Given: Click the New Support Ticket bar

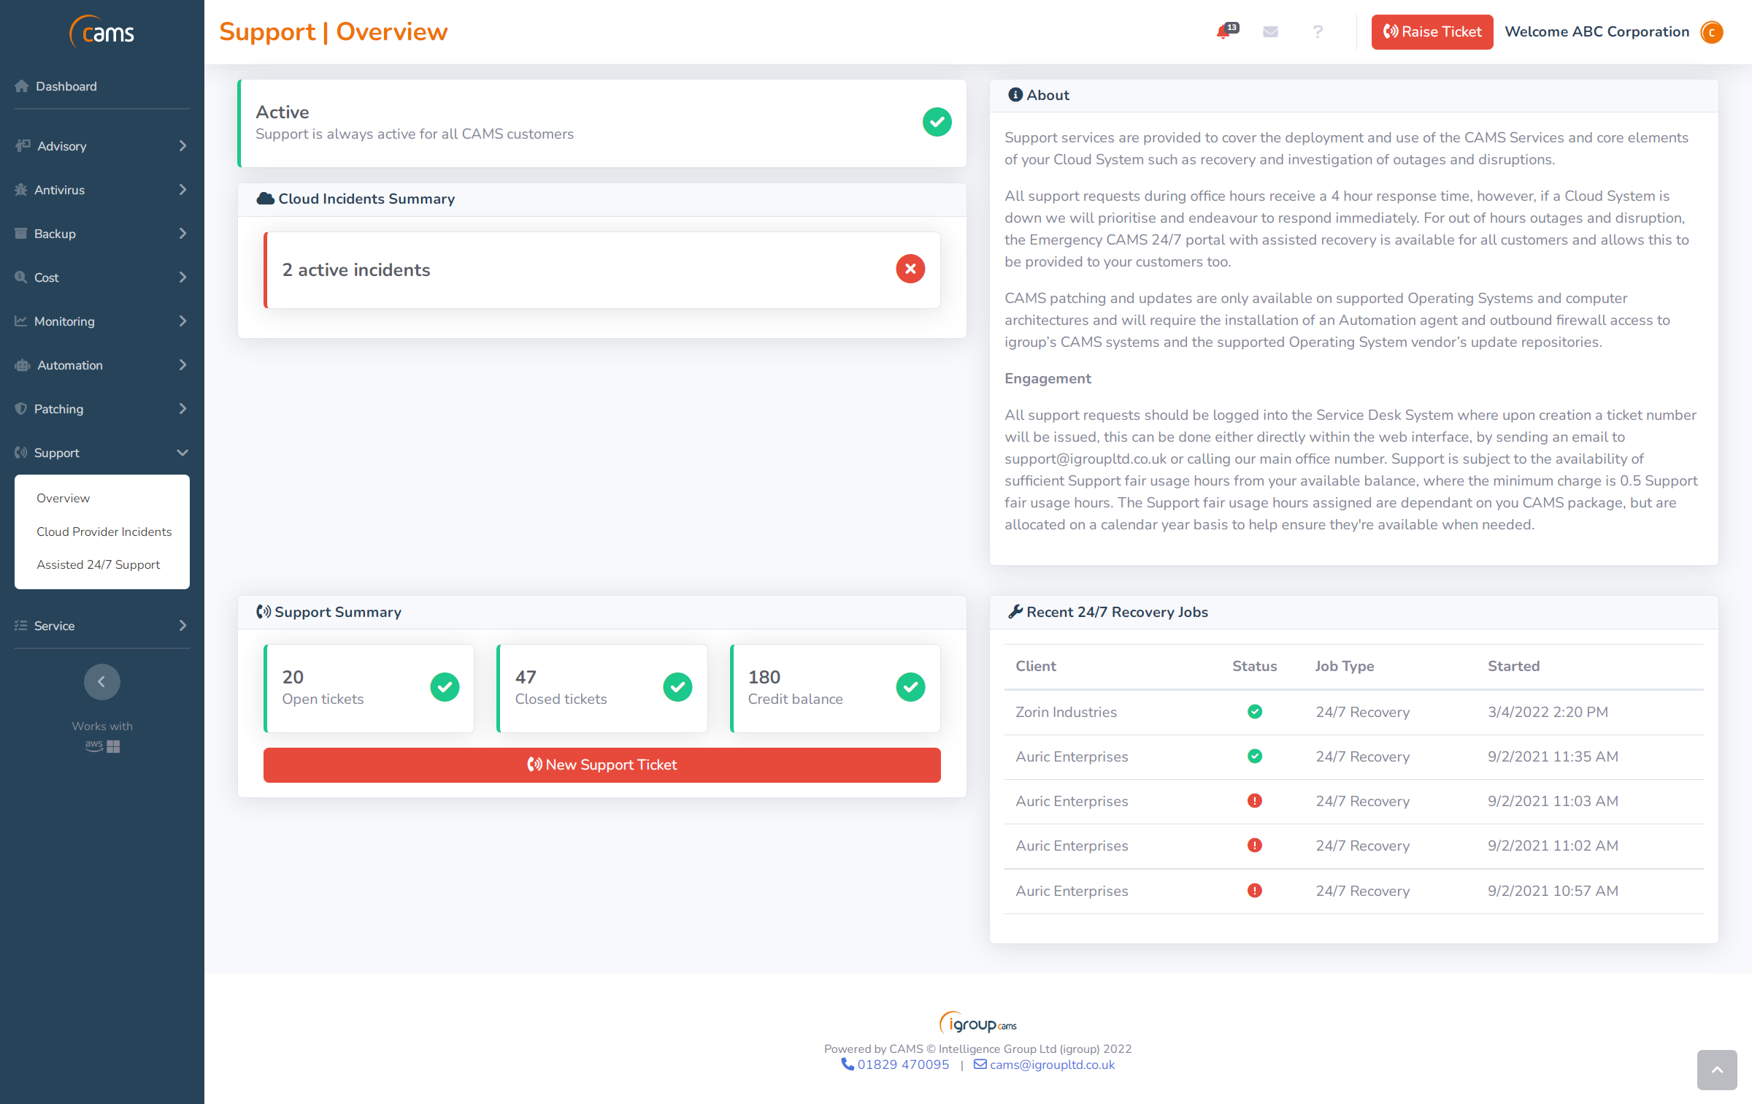Looking at the screenshot, I should [602, 764].
